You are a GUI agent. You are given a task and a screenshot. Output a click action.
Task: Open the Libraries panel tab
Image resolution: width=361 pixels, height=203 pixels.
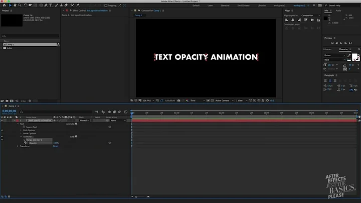pyautogui.click(x=327, y=49)
